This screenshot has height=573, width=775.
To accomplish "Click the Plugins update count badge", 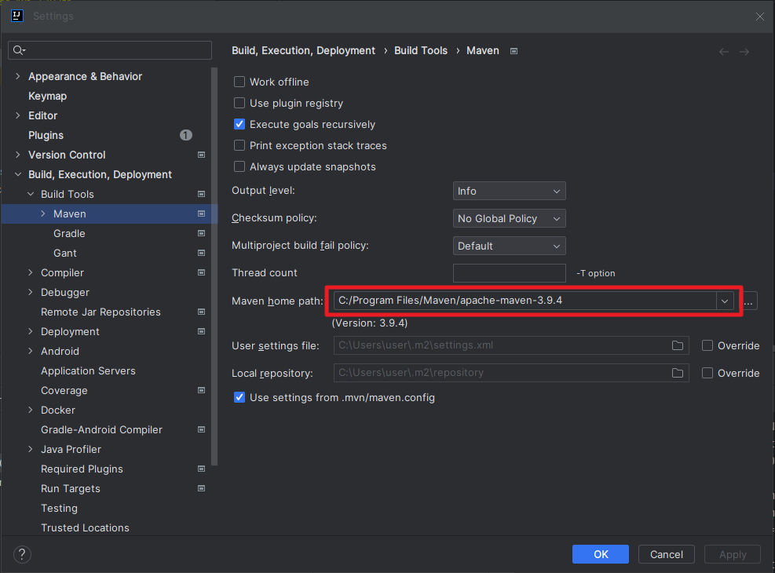I will pyautogui.click(x=186, y=135).
